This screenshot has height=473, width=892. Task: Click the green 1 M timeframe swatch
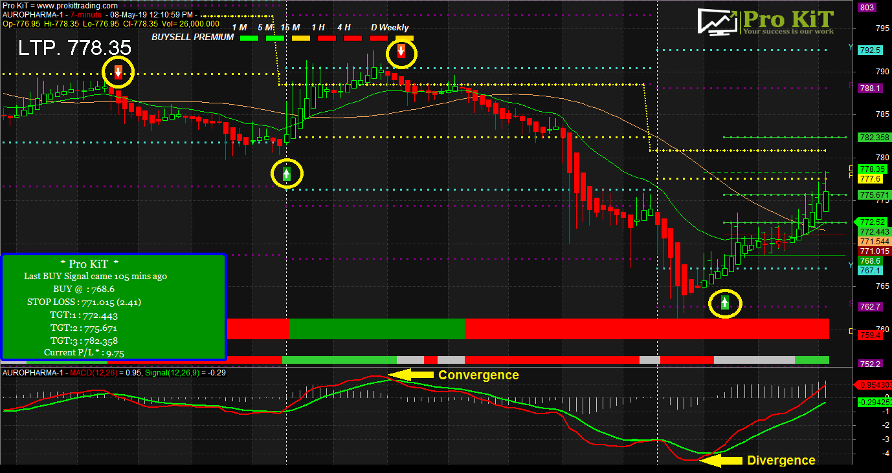[249, 38]
